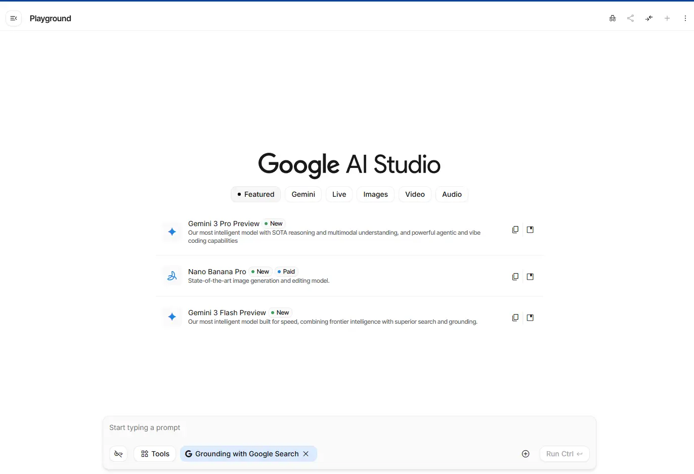Screen dimensions: 694x474
Task: Click the compare mode arrows icon
Action: click(x=649, y=18)
